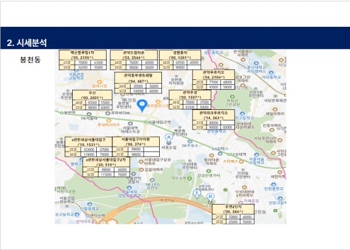350x250 pixels.
Task: Click the 낙성대현대1차아파트 apartment icon
Action: click(244, 187)
